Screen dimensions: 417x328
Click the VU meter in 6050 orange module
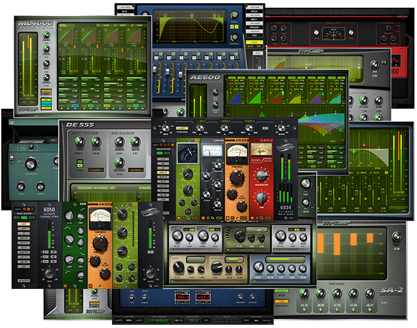pos(100,219)
